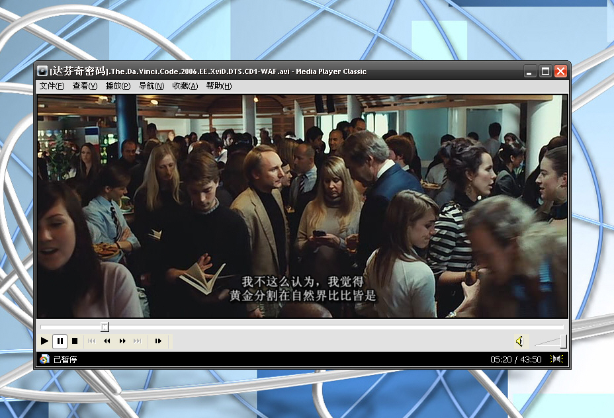Image resolution: width=614 pixels, height=418 pixels.
Task: Fast forward using the increase speed button
Action: point(122,341)
